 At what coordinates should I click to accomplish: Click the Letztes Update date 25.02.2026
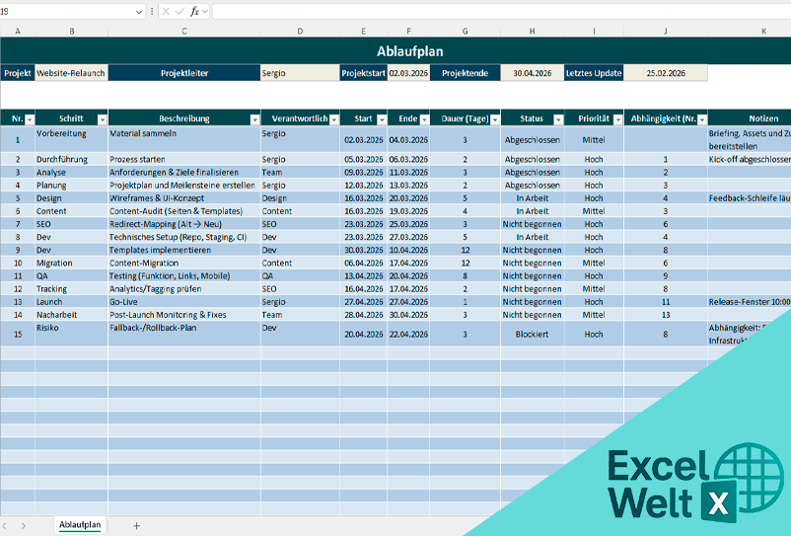pyautogui.click(x=666, y=73)
